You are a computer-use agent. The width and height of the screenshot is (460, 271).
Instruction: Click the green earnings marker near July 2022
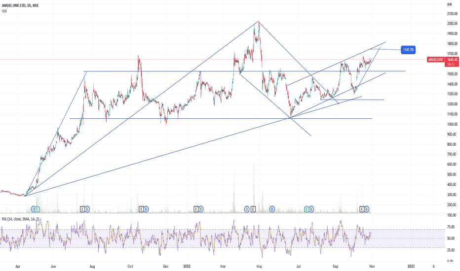[x=307, y=209]
